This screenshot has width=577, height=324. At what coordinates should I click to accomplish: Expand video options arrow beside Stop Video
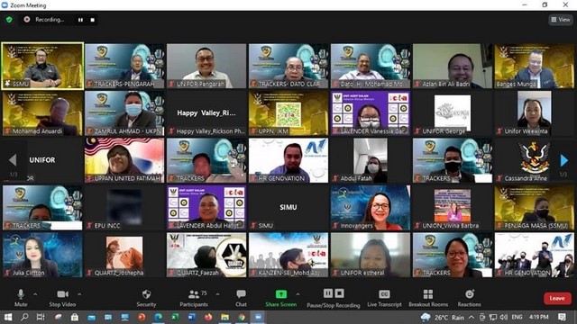tap(79, 294)
